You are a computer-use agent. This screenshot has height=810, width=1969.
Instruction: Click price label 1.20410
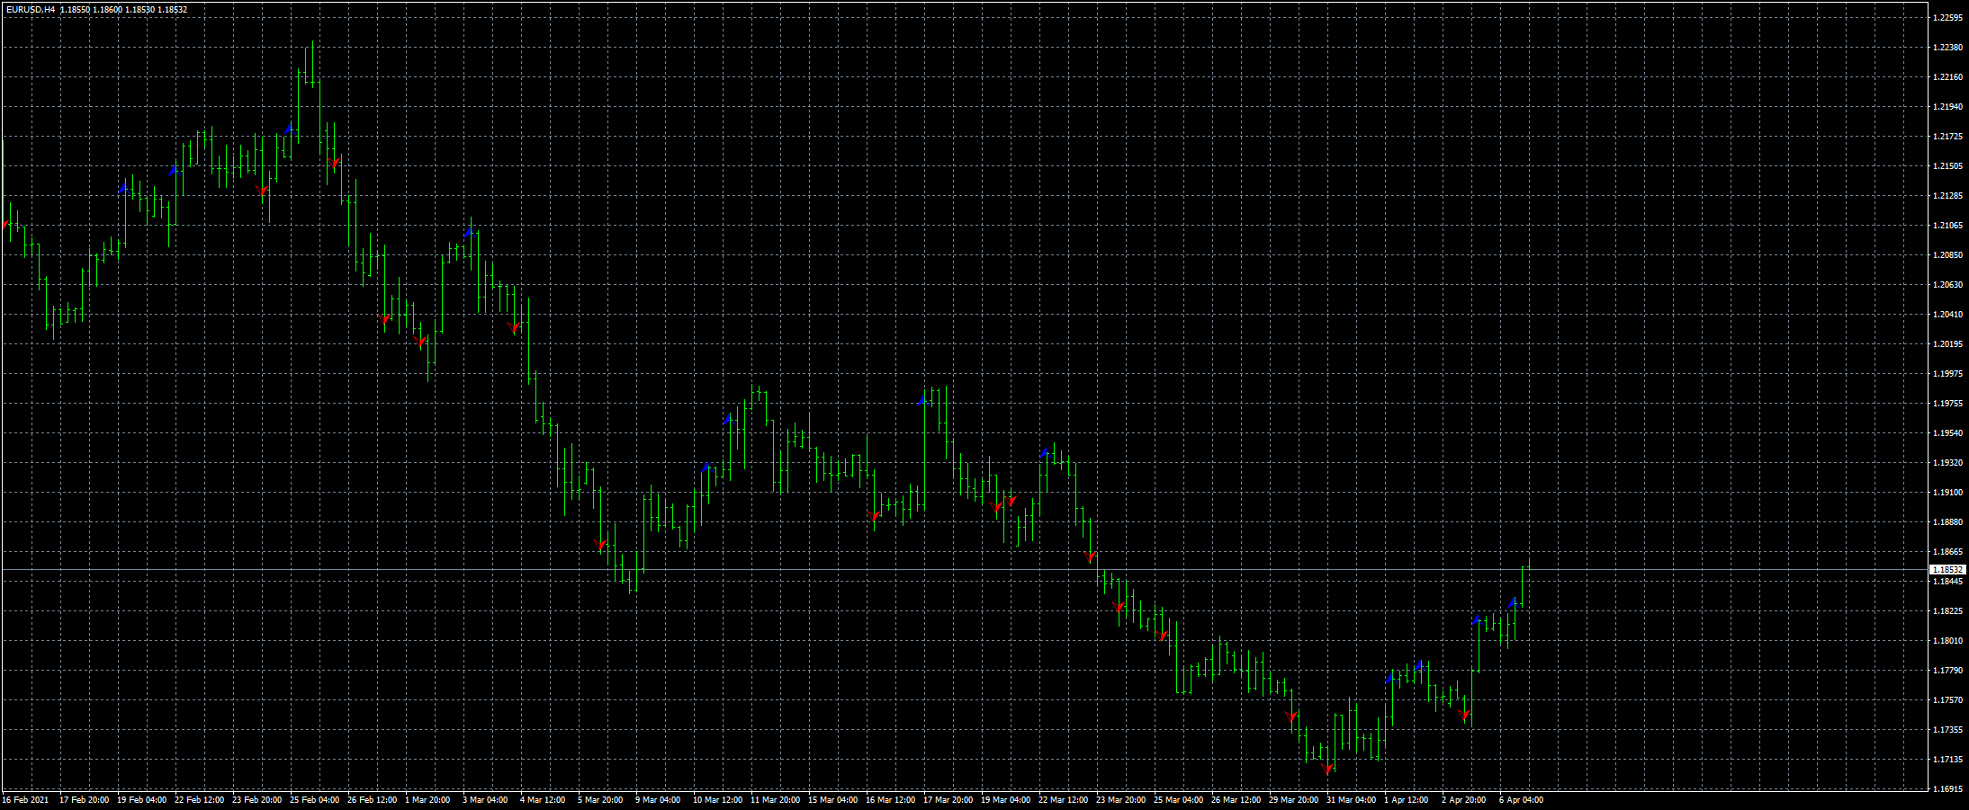point(1947,314)
